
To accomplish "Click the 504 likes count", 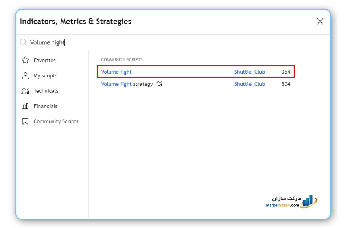I will point(286,84).
